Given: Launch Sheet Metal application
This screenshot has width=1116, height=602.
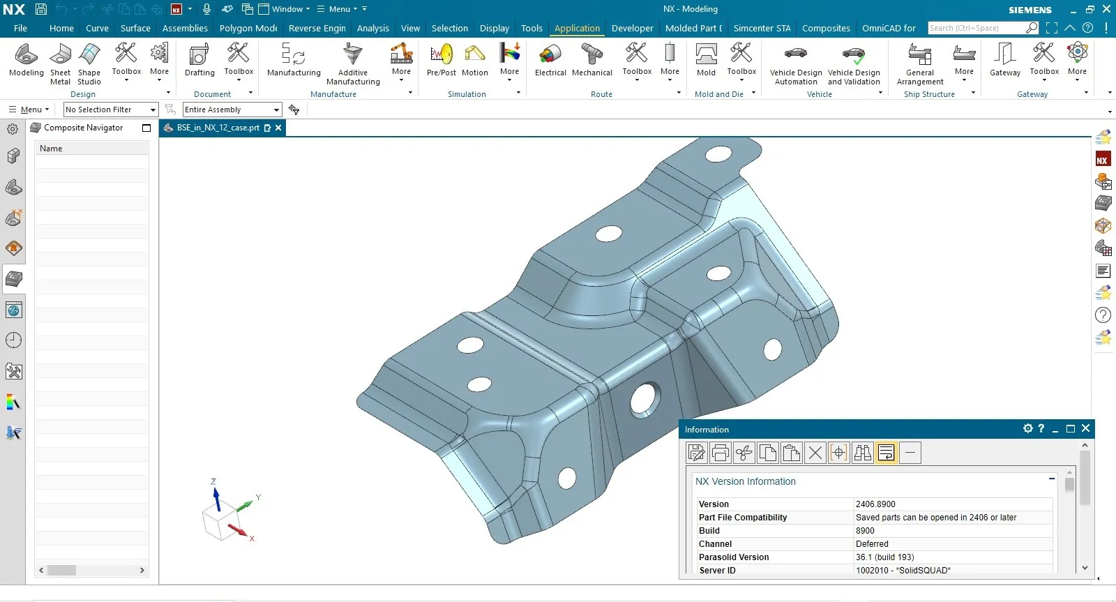Looking at the screenshot, I should pos(60,64).
